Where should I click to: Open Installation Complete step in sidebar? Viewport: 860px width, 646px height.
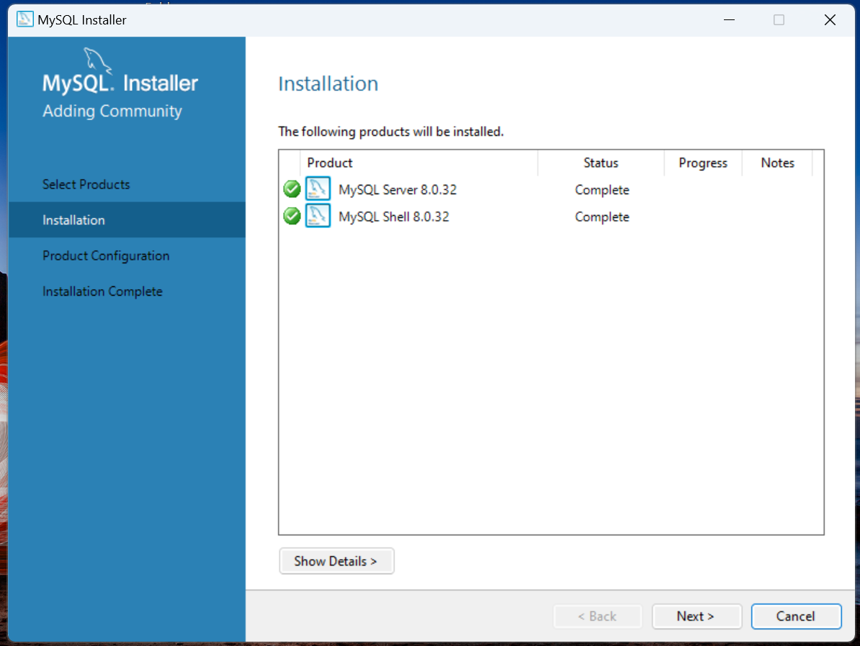[x=102, y=291]
